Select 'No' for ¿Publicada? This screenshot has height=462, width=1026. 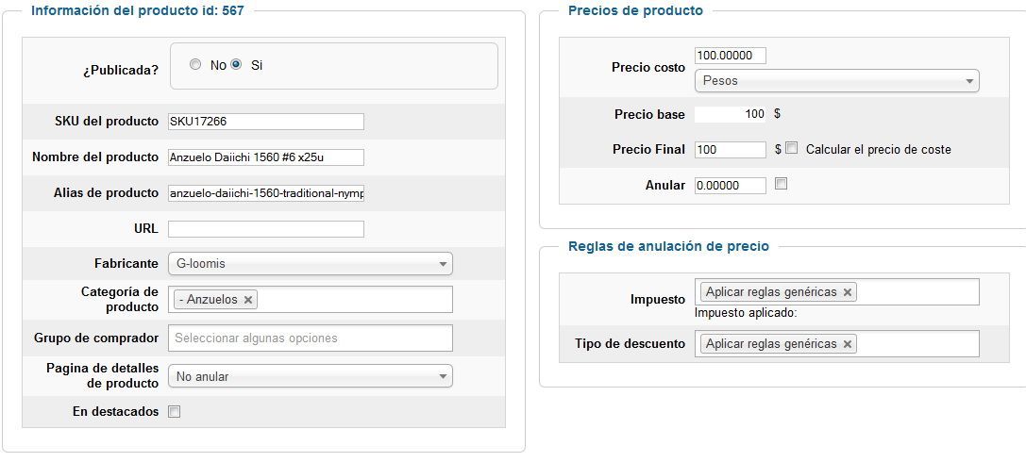(x=195, y=64)
